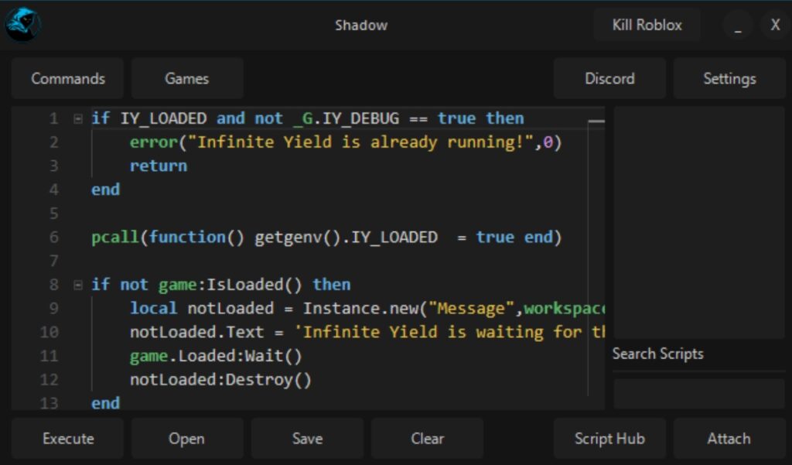Image resolution: width=792 pixels, height=465 pixels.
Task: Click the 'IY_LOADED' identifier on line 1
Action: (163, 118)
